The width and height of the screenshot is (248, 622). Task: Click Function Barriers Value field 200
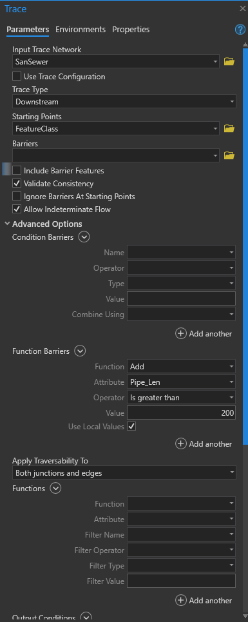tap(181, 413)
